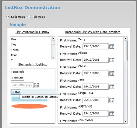Open calendar icon beside dd/MM/yyyy field
This screenshot has height=128, width=137.
[x=37, y=85]
